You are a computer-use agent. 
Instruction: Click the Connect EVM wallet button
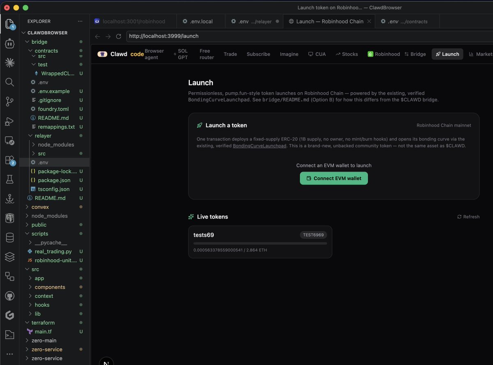[x=334, y=178]
